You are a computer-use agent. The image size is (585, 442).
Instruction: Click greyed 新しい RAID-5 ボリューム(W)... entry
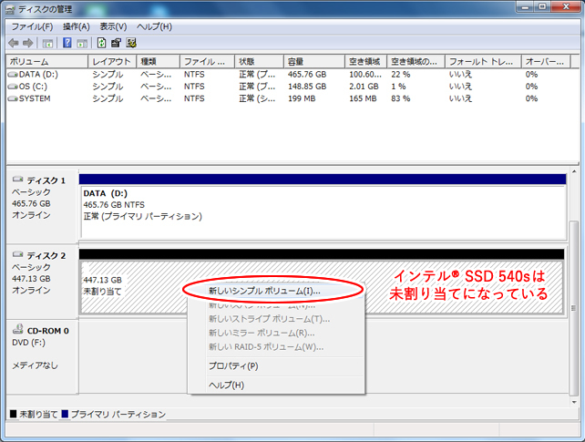click(x=276, y=347)
